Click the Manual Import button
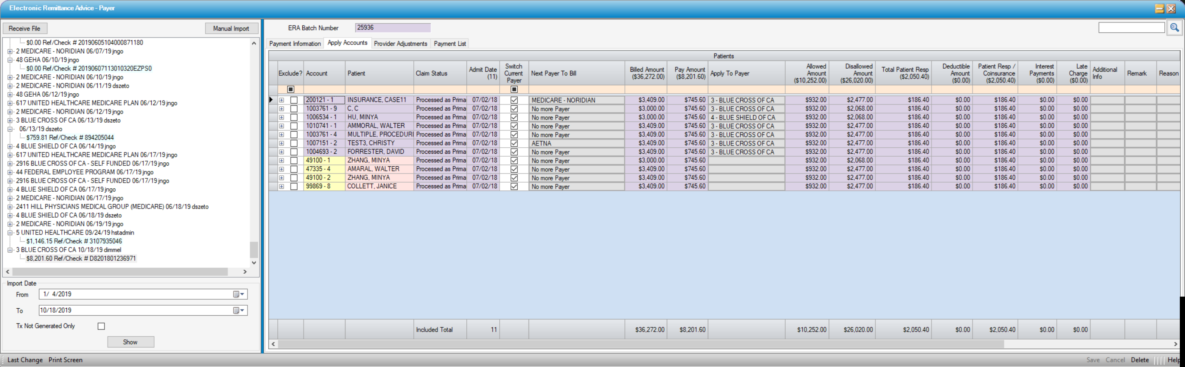1185x367 pixels. [x=231, y=28]
